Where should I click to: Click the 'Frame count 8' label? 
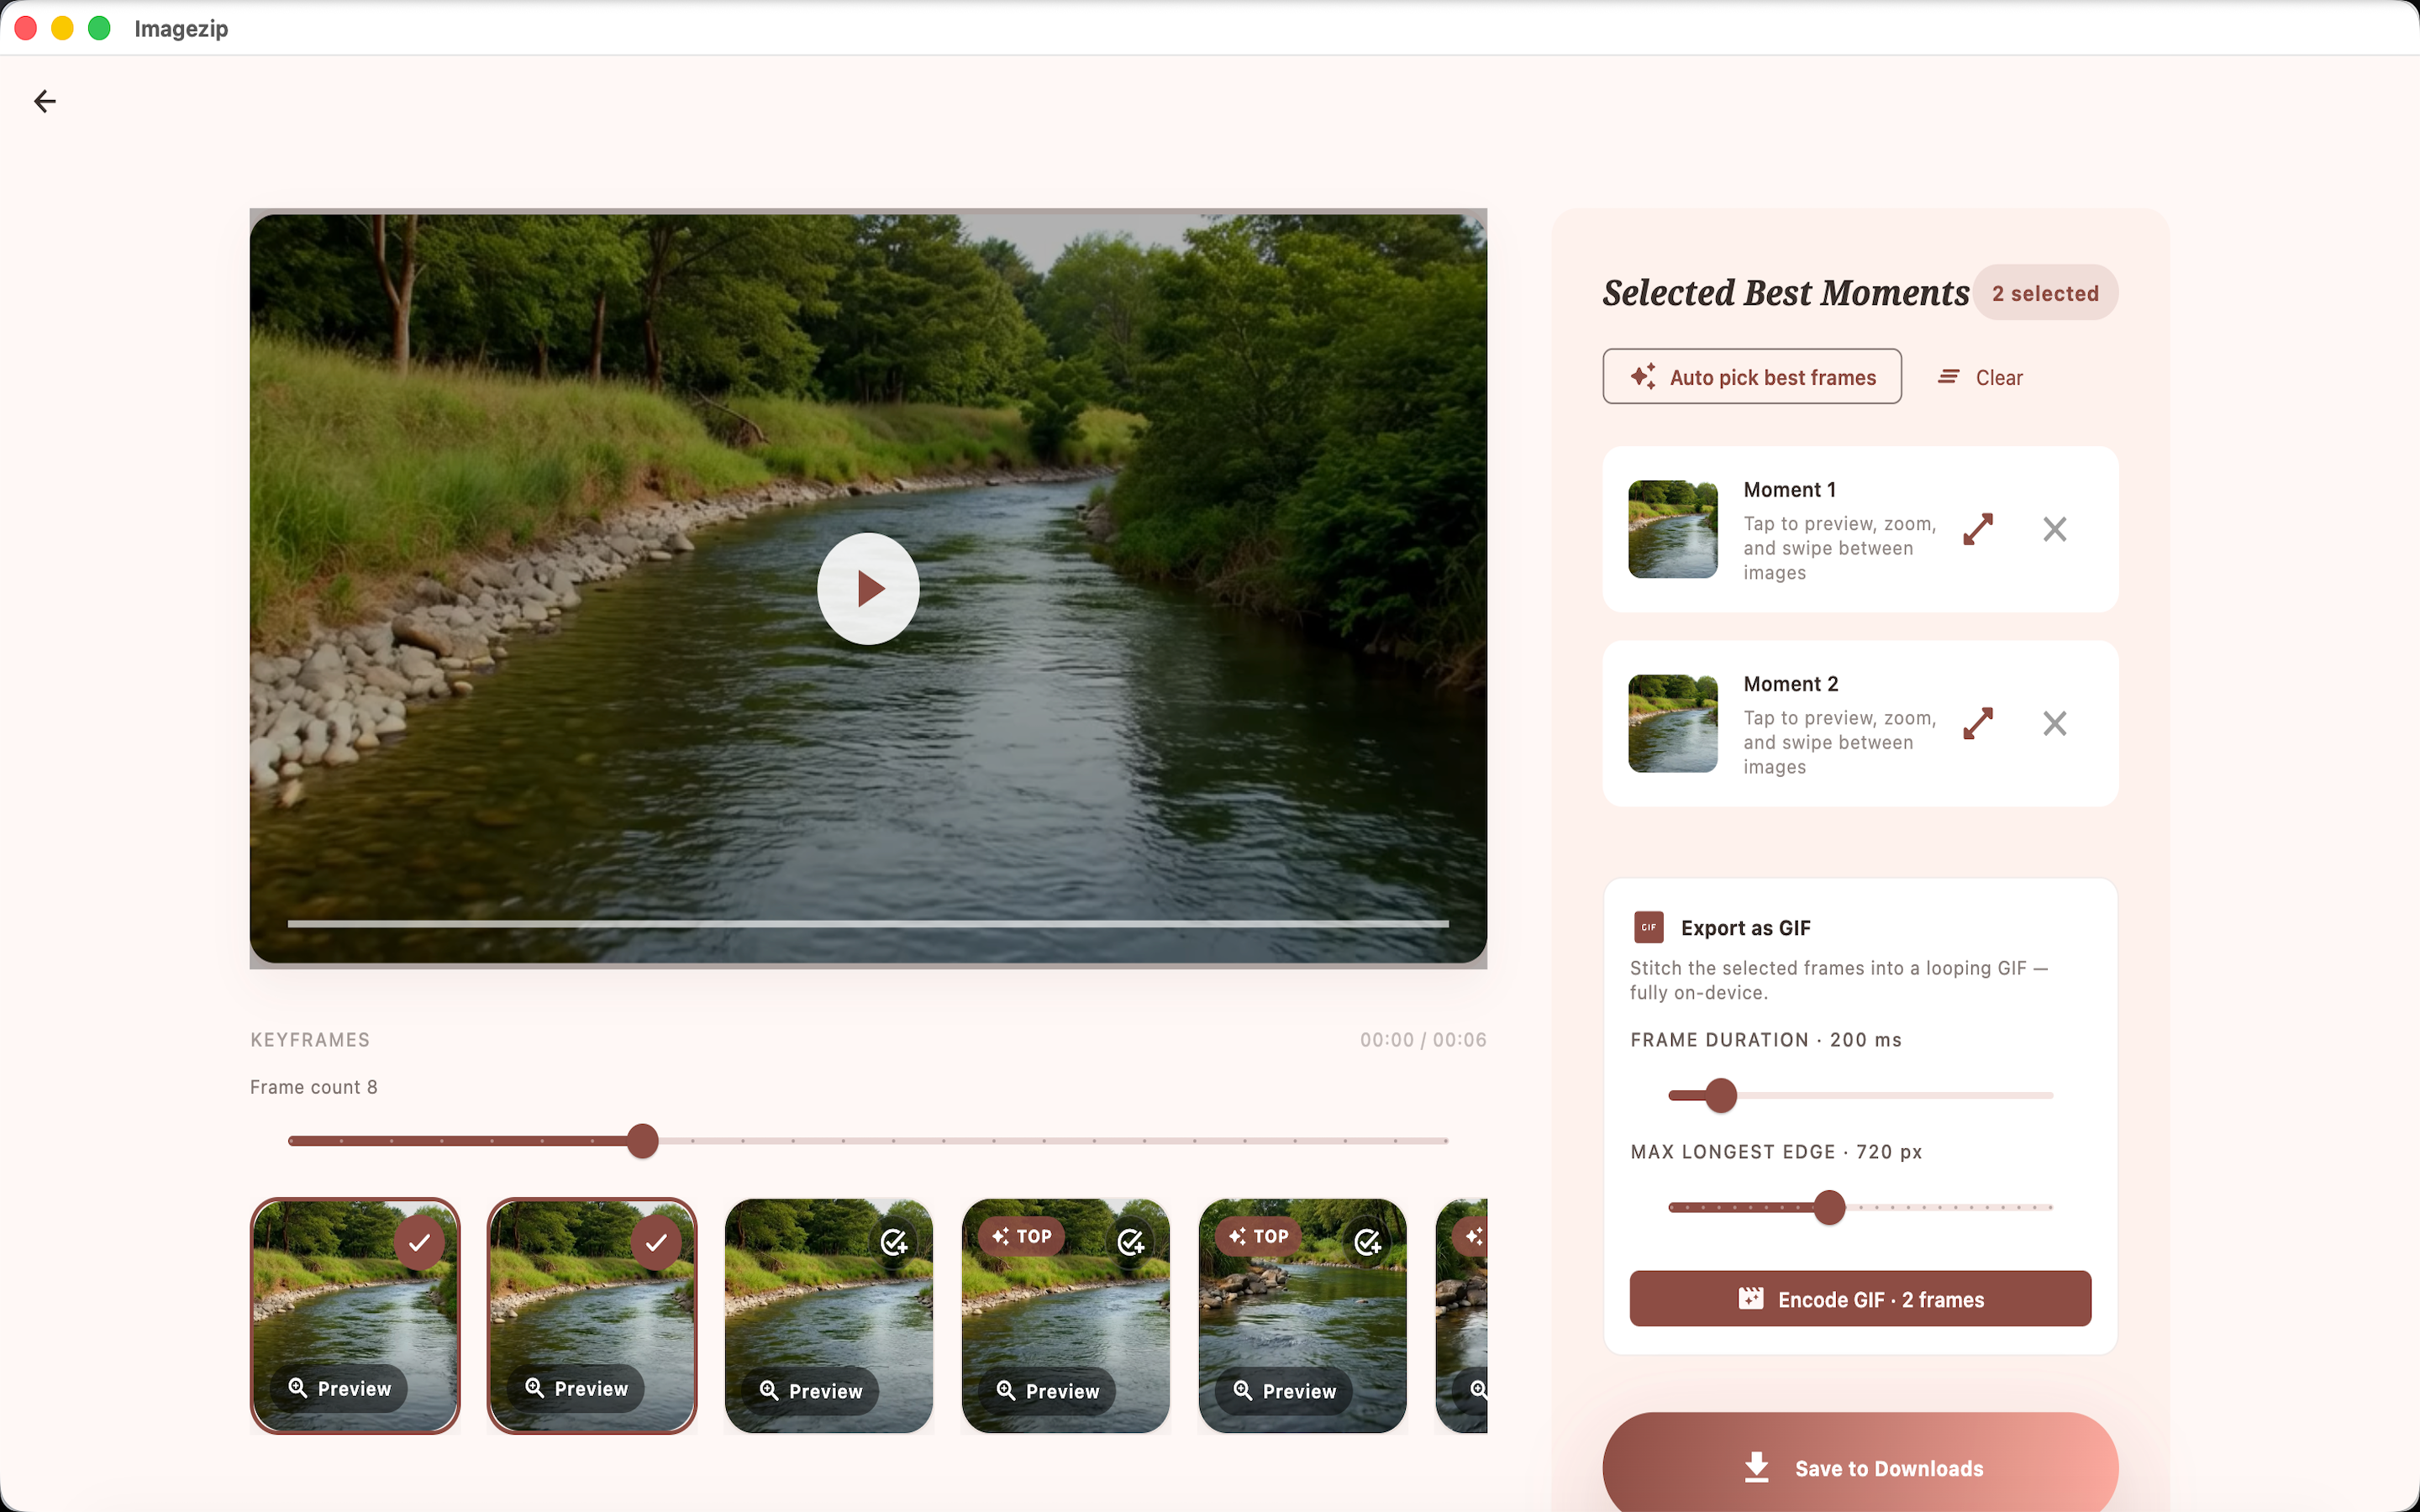click(x=314, y=1087)
